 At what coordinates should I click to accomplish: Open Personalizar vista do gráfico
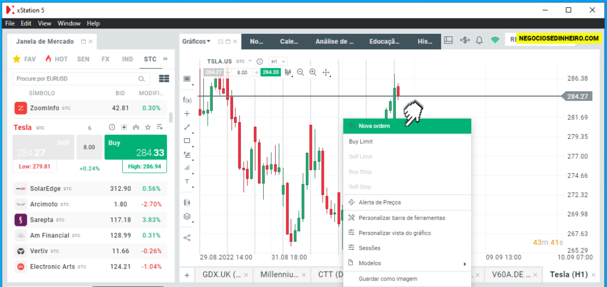tap(407, 233)
